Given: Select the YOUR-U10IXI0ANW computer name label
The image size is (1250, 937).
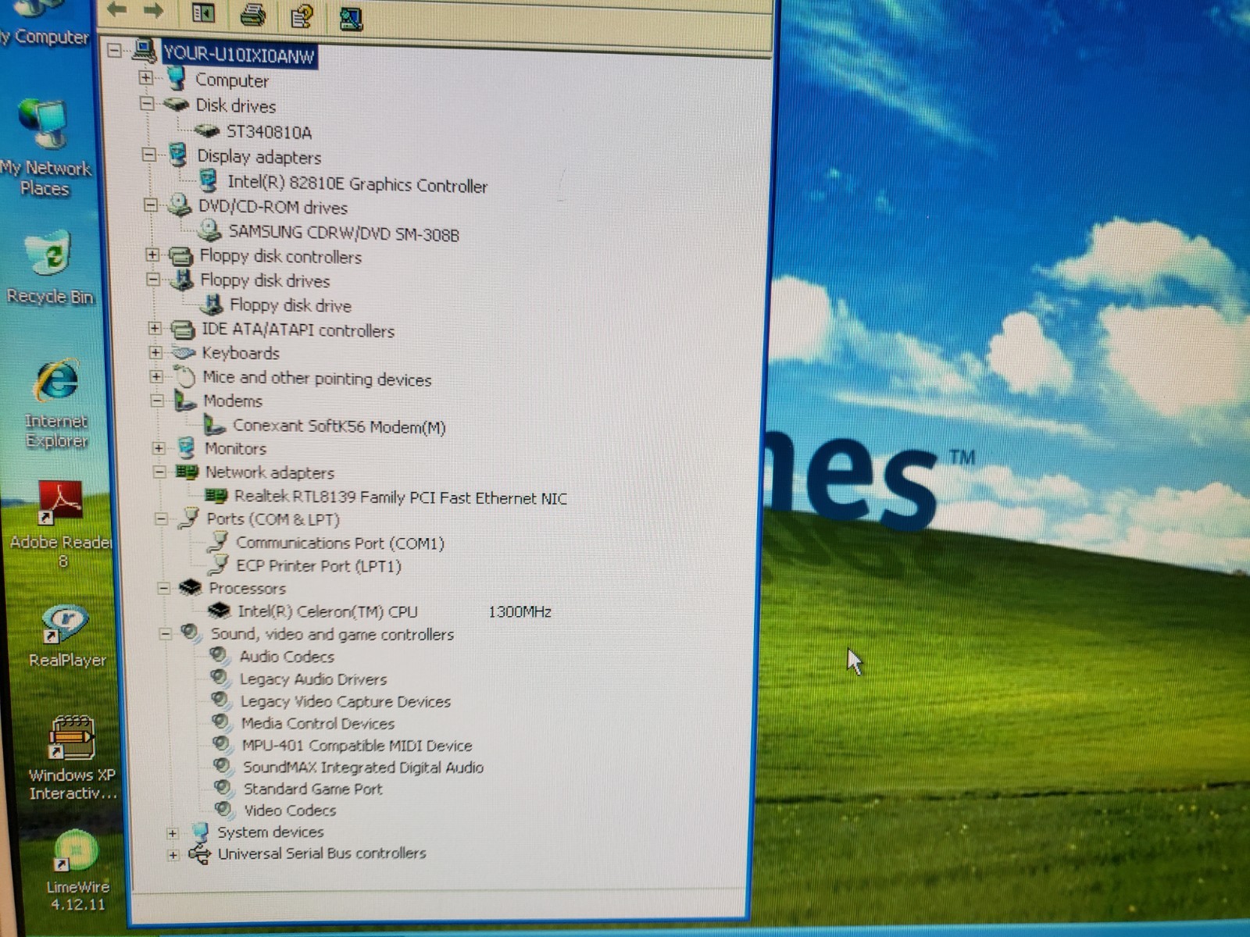Looking at the screenshot, I should coord(239,55).
